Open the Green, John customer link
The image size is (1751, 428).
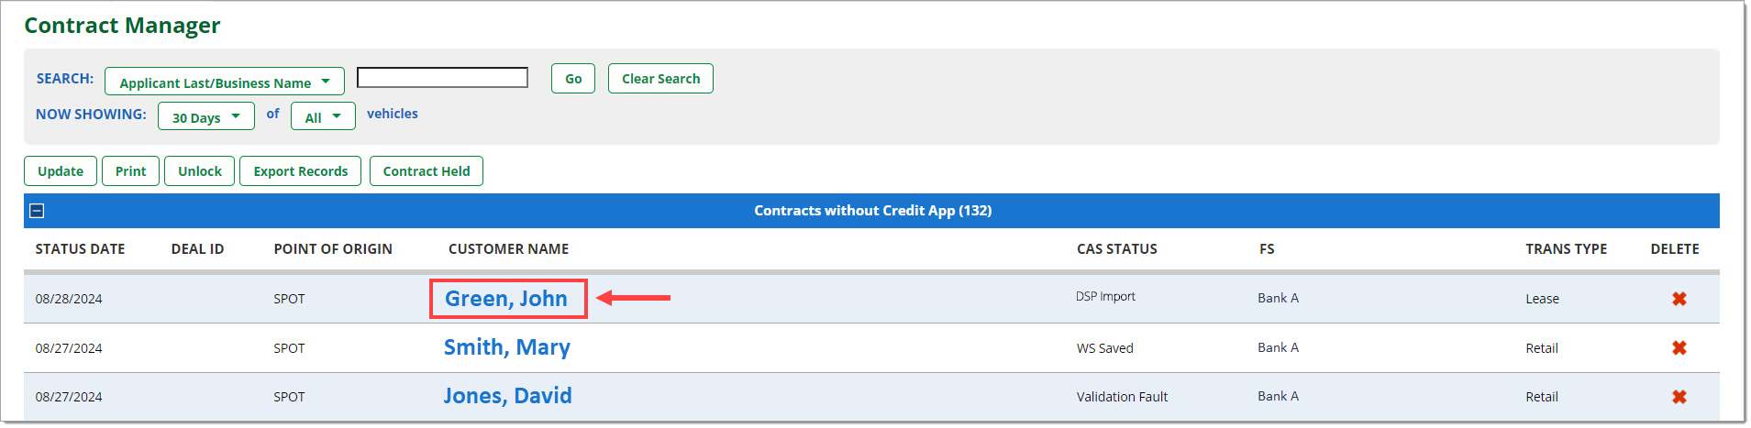point(506,299)
